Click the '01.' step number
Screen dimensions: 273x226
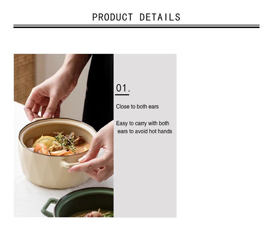pyautogui.click(x=123, y=88)
